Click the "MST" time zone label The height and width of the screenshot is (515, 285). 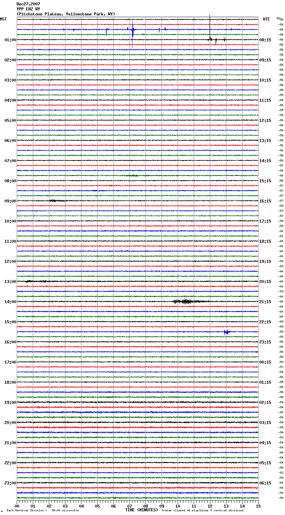coord(3,19)
